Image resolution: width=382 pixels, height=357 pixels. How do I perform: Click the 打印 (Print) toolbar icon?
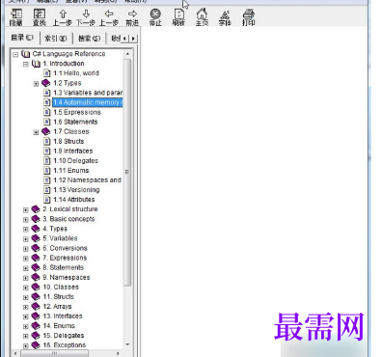[248, 17]
